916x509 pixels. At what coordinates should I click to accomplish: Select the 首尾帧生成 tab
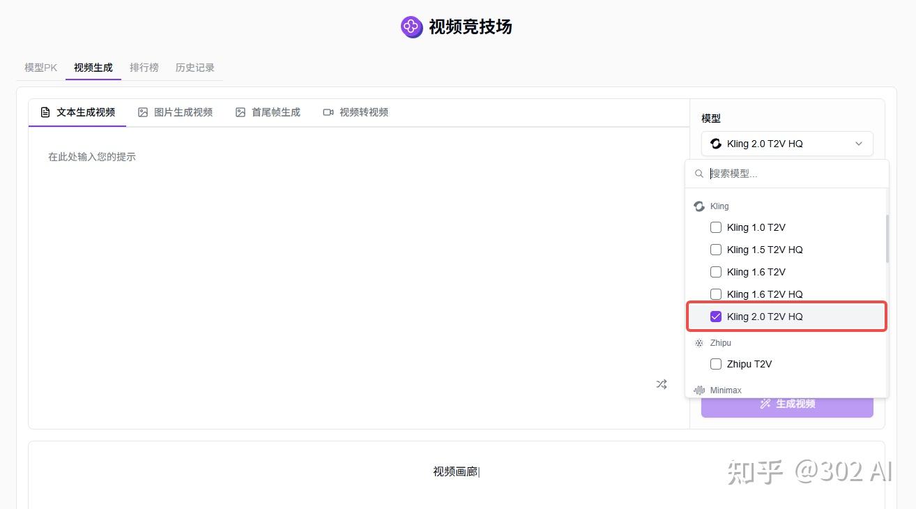click(268, 112)
